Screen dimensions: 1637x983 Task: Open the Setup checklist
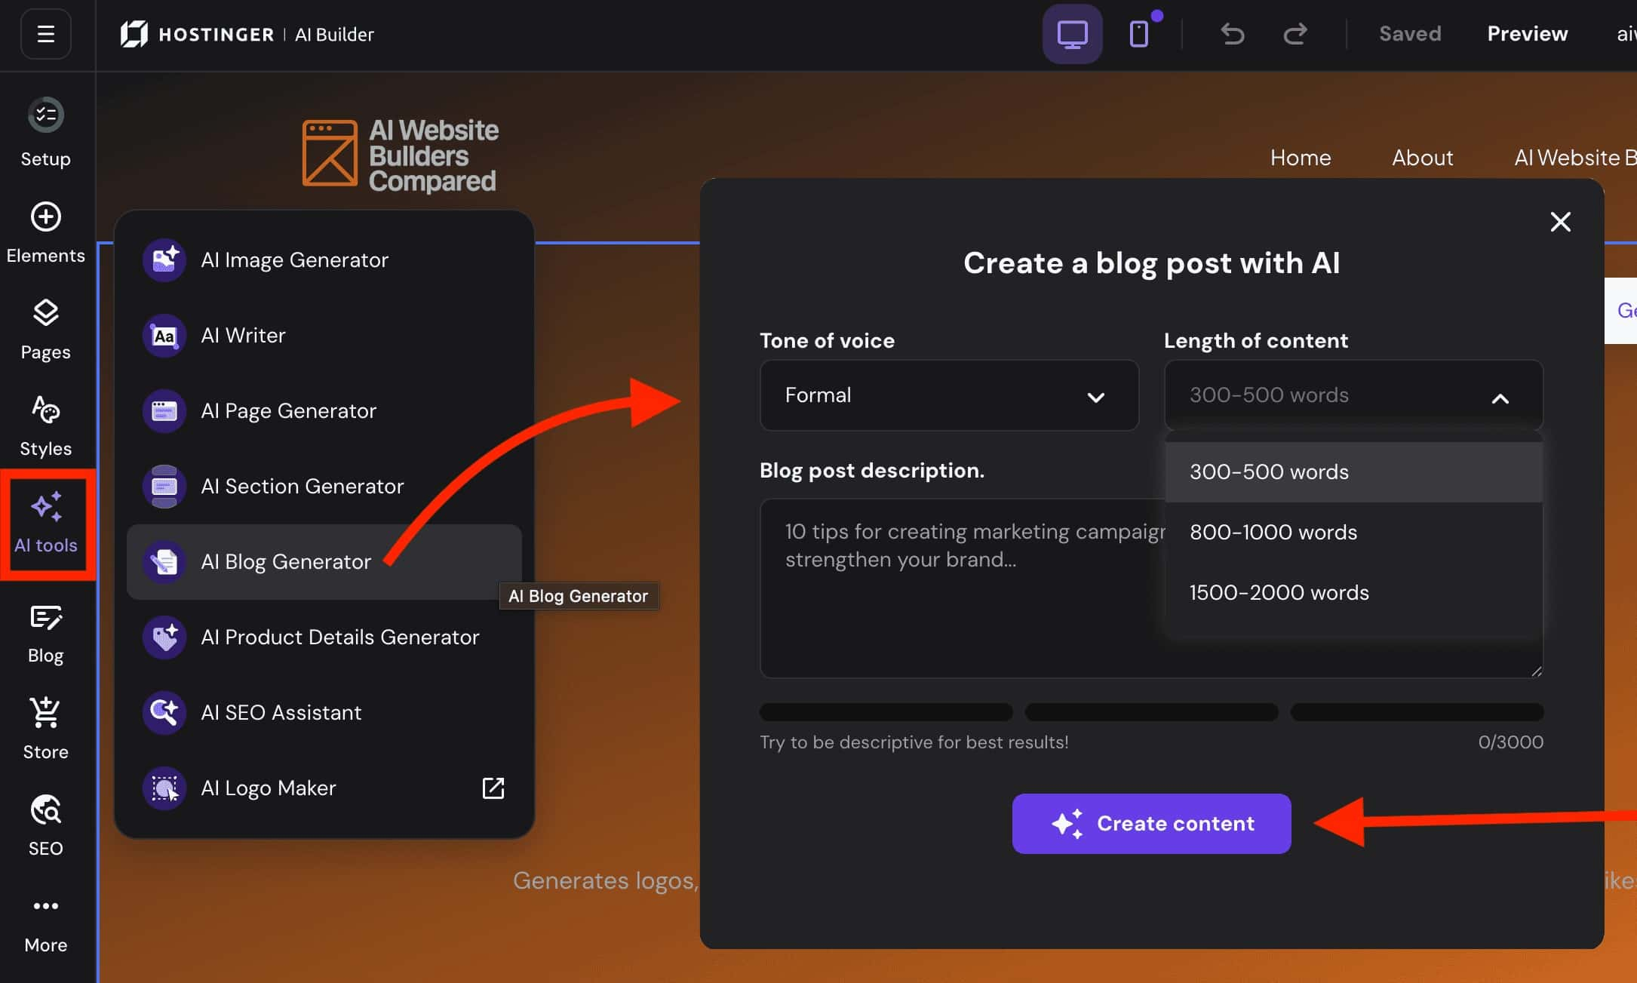(x=45, y=133)
